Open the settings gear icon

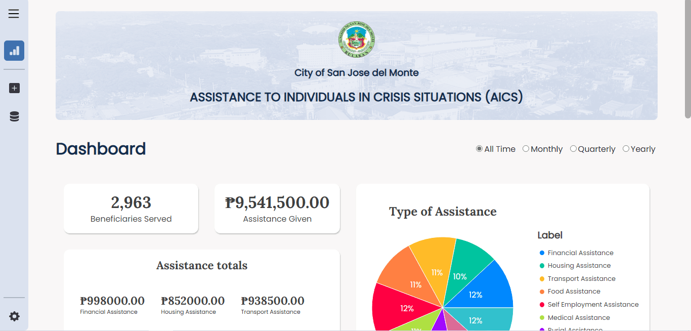[14, 316]
